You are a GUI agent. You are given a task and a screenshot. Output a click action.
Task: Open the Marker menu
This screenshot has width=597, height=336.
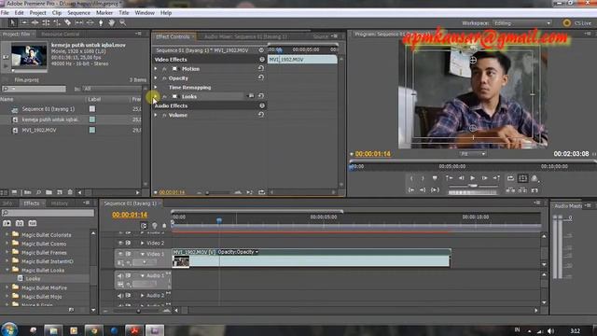[104, 12]
